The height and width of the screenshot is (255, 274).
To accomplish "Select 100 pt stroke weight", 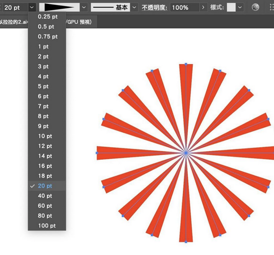I will tap(47, 226).
